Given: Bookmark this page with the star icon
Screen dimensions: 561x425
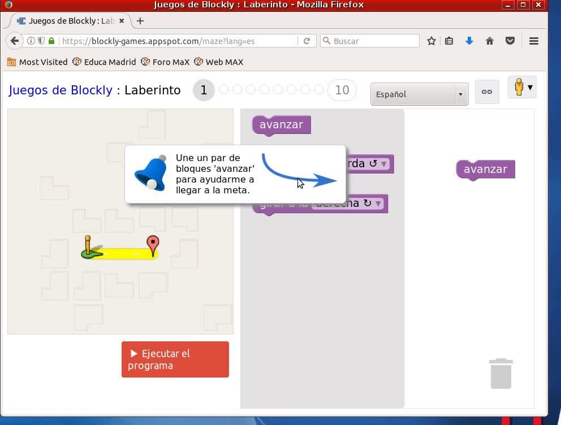Looking at the screenshot, I should 431,41.
